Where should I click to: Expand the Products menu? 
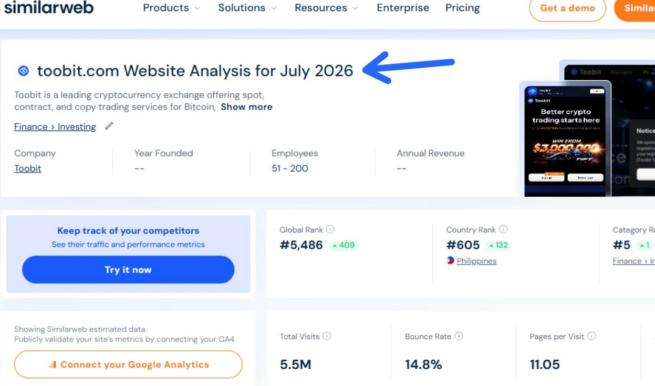171,8
